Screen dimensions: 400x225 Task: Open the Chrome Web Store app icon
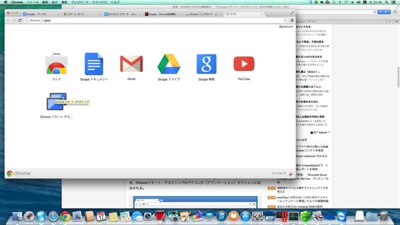(56, 64)
